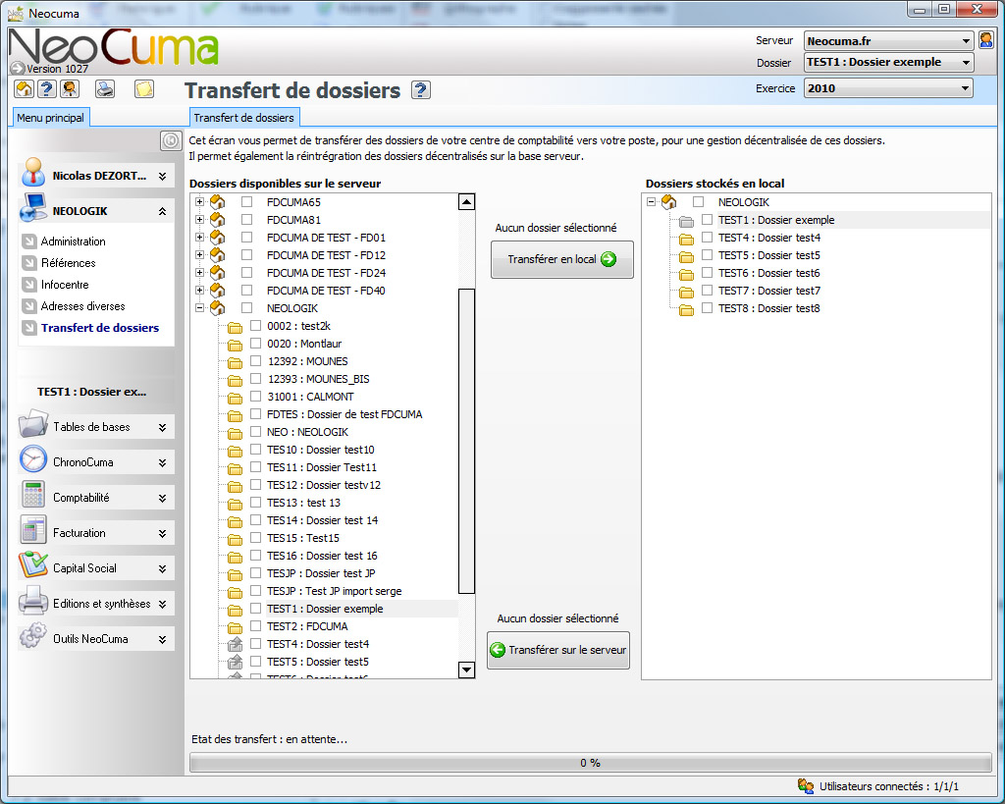Open help from the toolbar question mark beside the home icon

pyautogui.click(x=47, y=88)
